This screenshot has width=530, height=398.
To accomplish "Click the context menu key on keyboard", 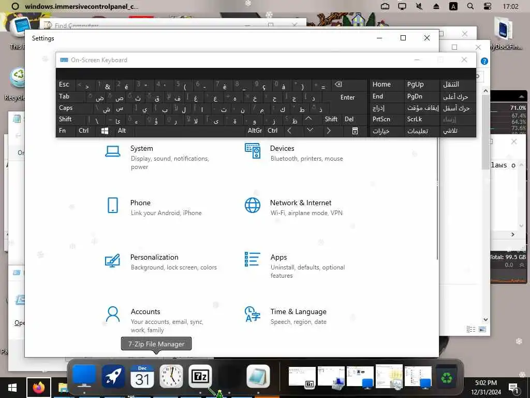I will [355, 131].
